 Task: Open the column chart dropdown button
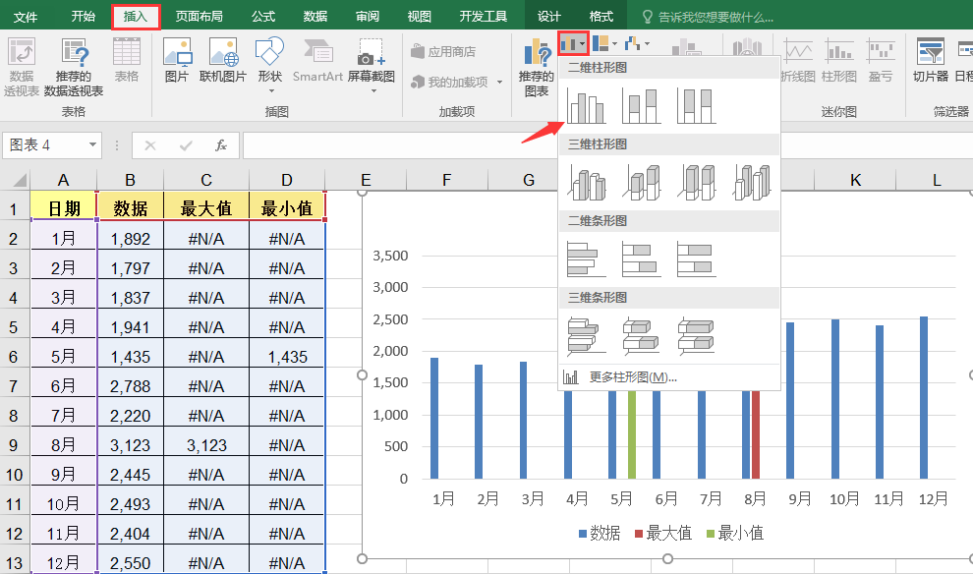point(573,44)
